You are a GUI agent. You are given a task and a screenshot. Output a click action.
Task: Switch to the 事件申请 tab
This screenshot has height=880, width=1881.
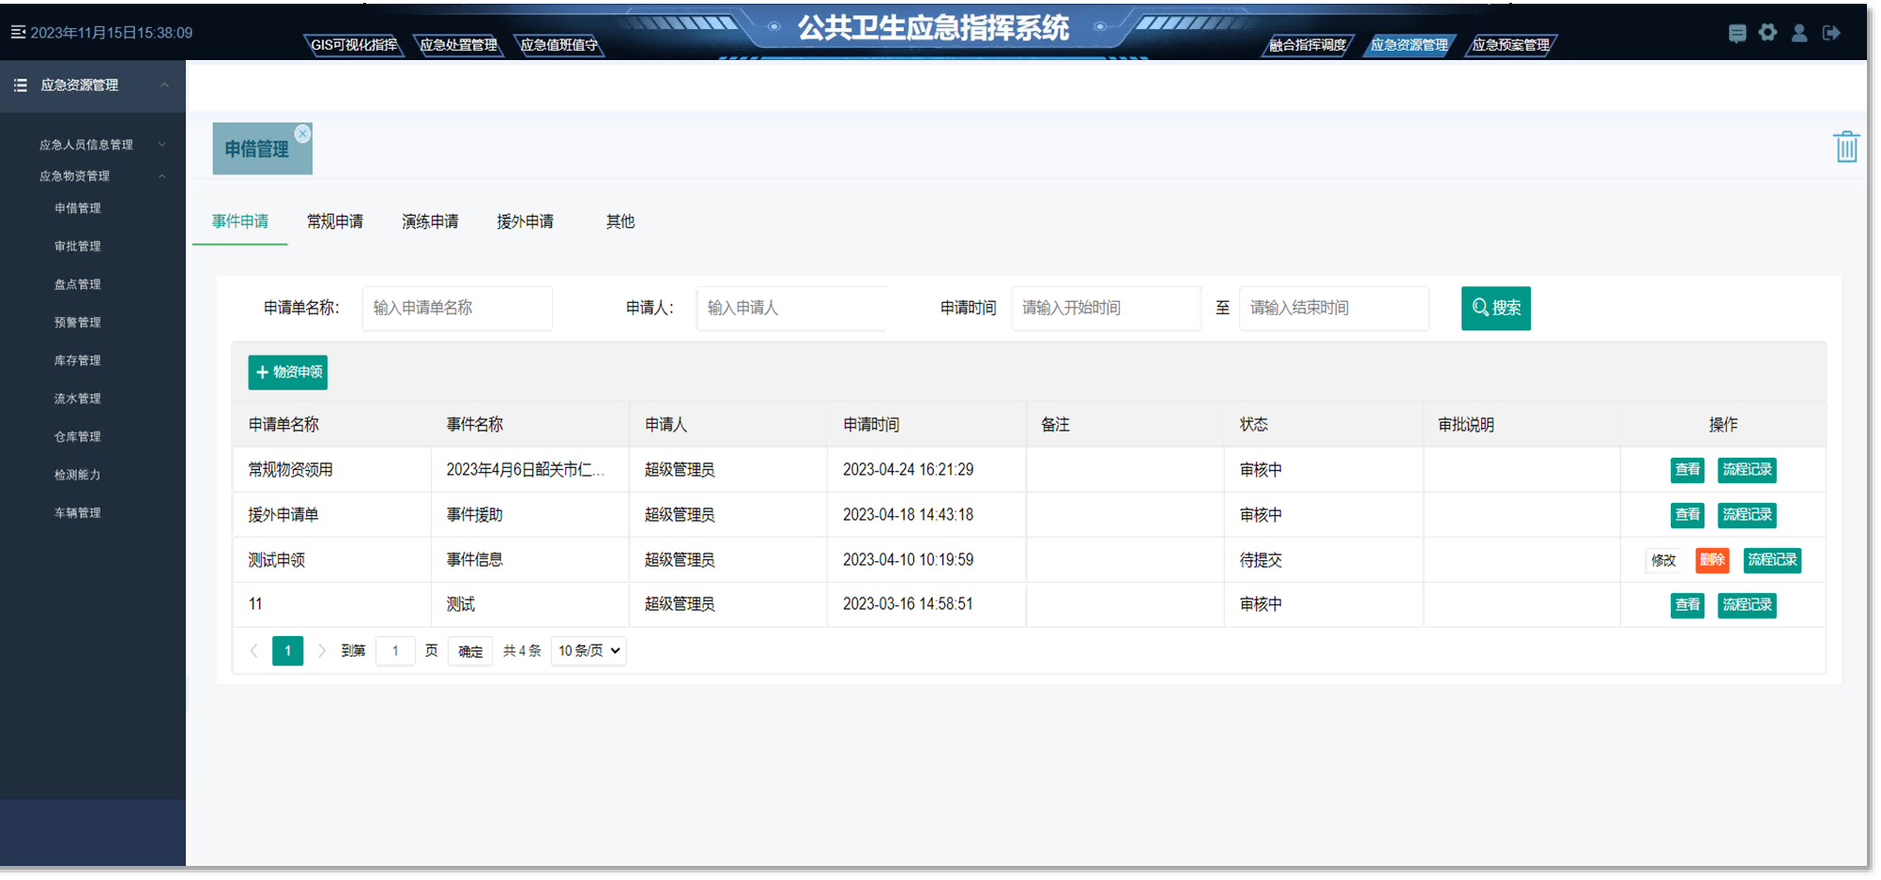(x=240, y=222)
